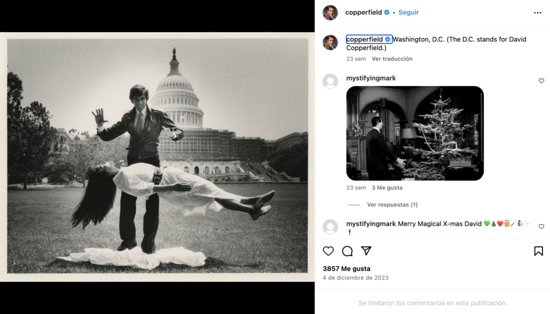The width and height of the screenshot is (550, 314).
Task: Save post with bookmark icon
Action: tap(538, 251)
